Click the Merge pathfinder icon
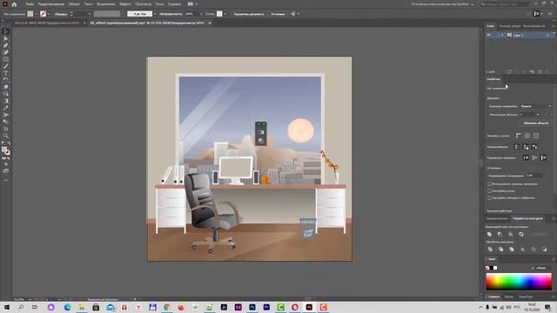The height and width of the screenshot is (313, 557). (x=512, y=250)
